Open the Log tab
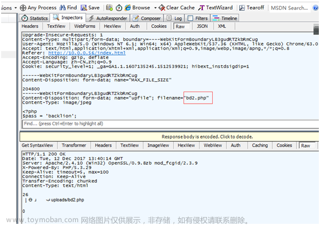This screenshot has width=320, height=225. click(174, 18)
